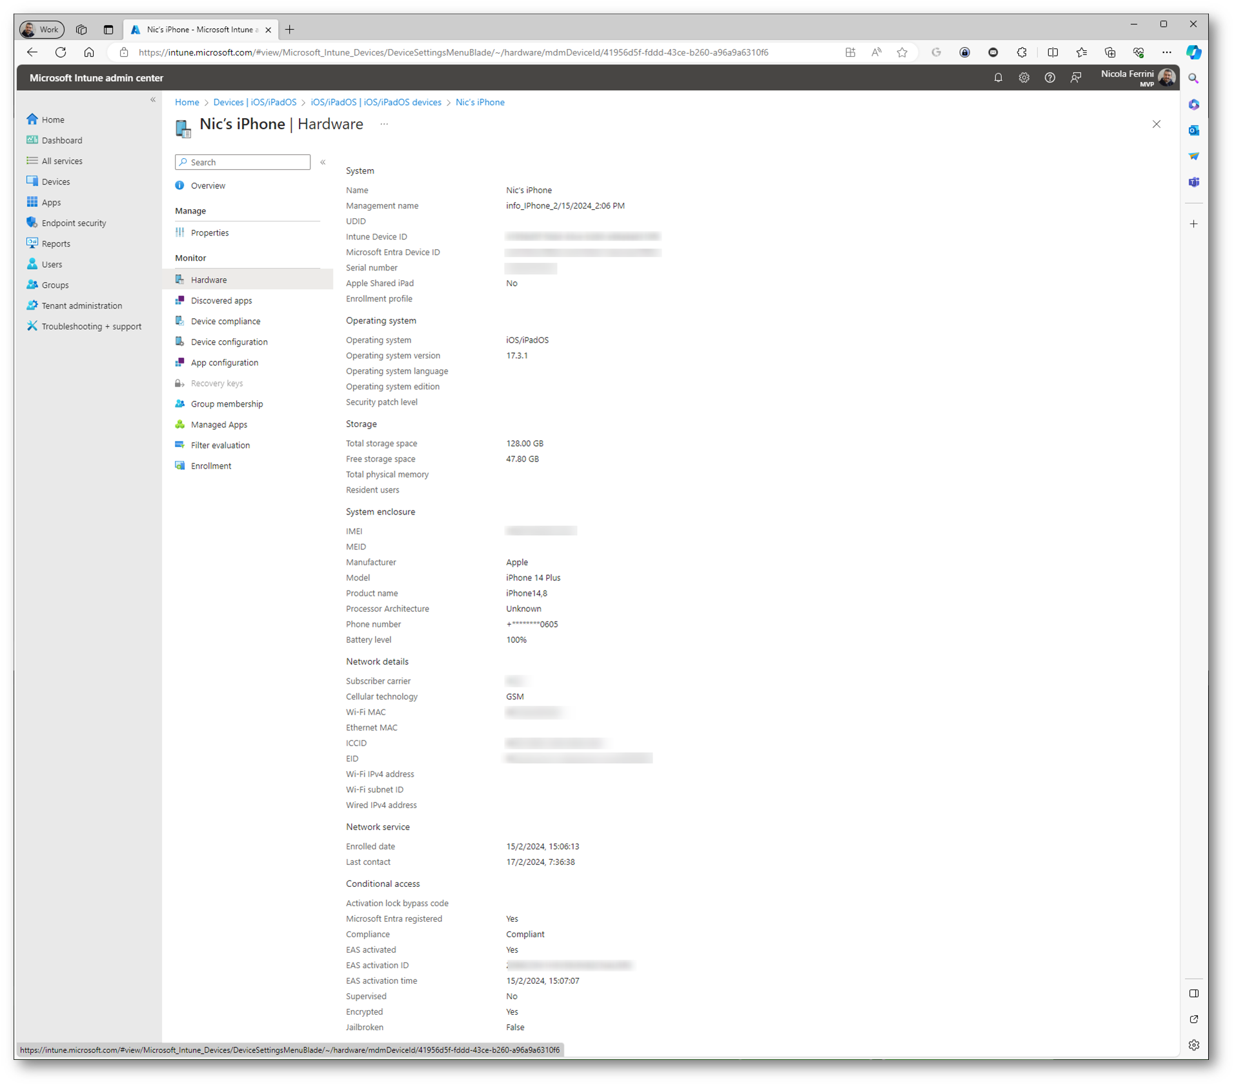Click the notifications bell icon

point(998,78)
